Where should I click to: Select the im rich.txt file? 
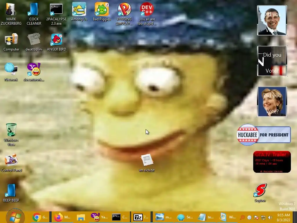[x=147, y=163]
